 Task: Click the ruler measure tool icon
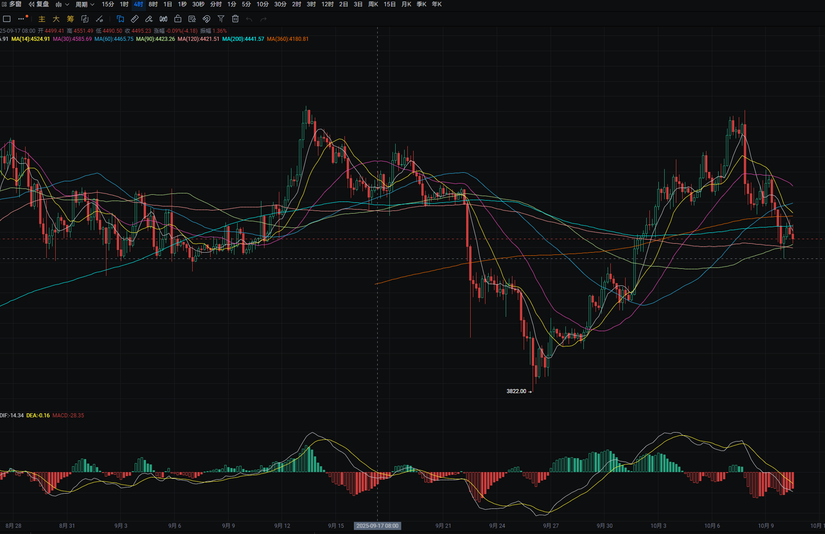click(x=135, y=19)
